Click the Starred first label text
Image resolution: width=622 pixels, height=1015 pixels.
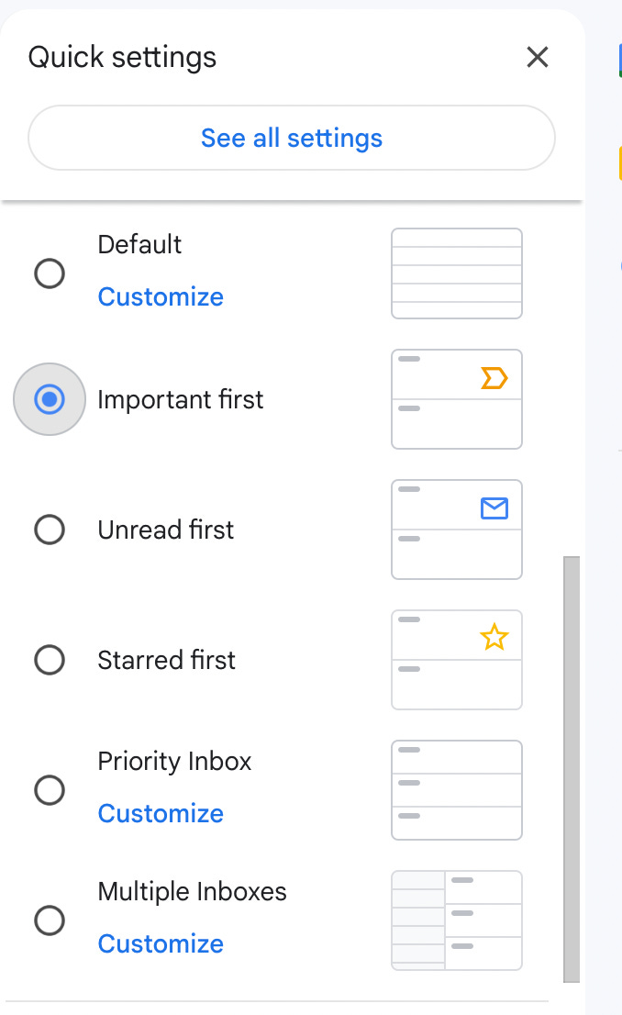[166, 660]
